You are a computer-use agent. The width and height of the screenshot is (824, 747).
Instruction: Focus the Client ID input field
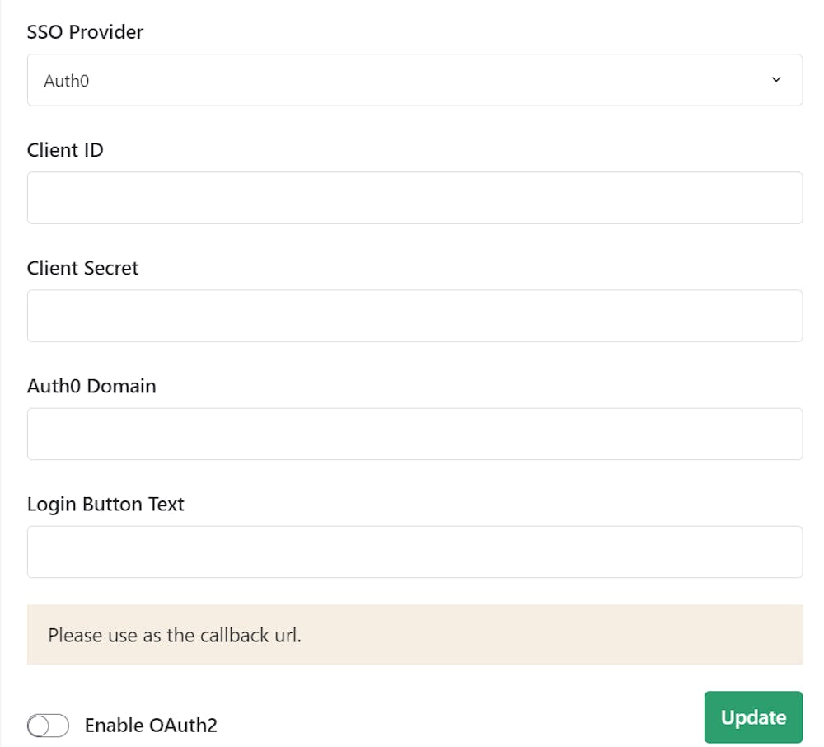[414, 198]
